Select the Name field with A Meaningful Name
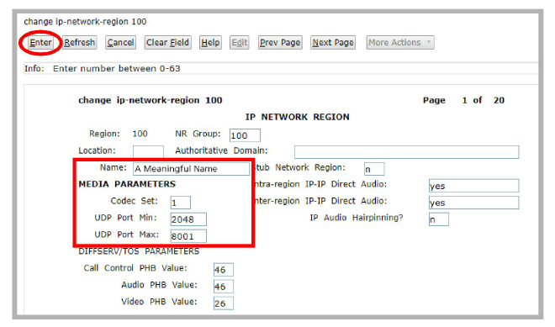This screenshot has height=327, width=555. coord(192,169)
